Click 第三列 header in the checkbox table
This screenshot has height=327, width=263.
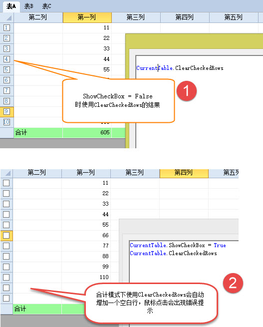click(135, 173)
